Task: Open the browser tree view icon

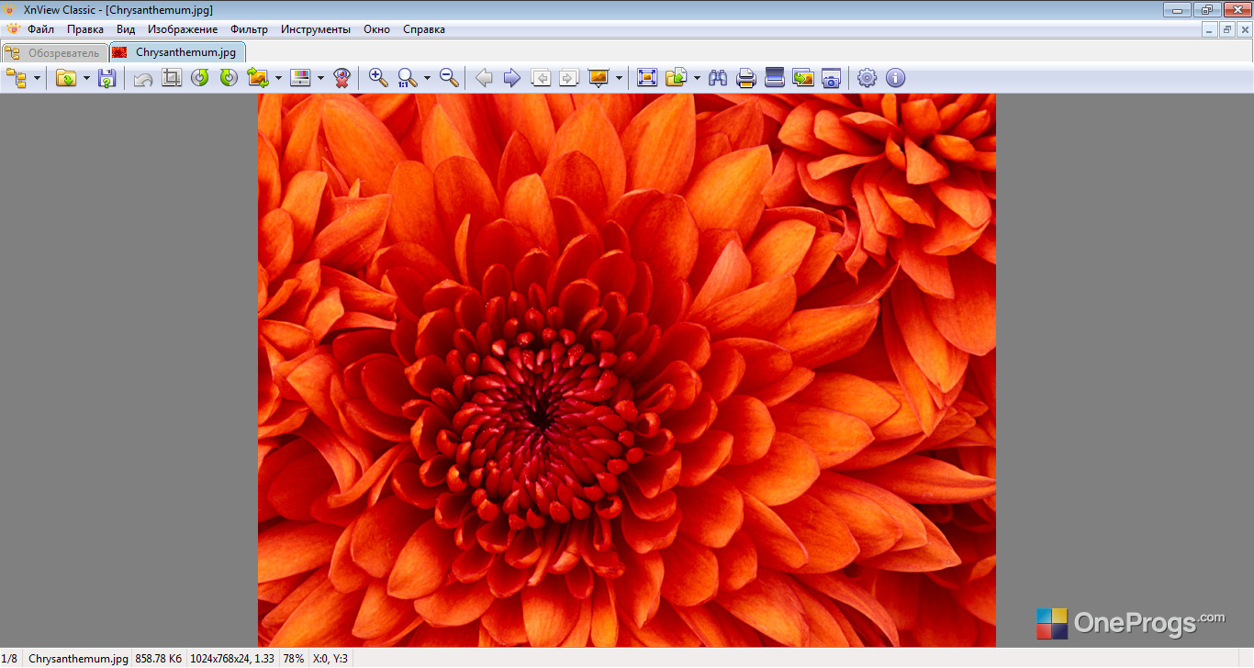Action: pos(16,78)
